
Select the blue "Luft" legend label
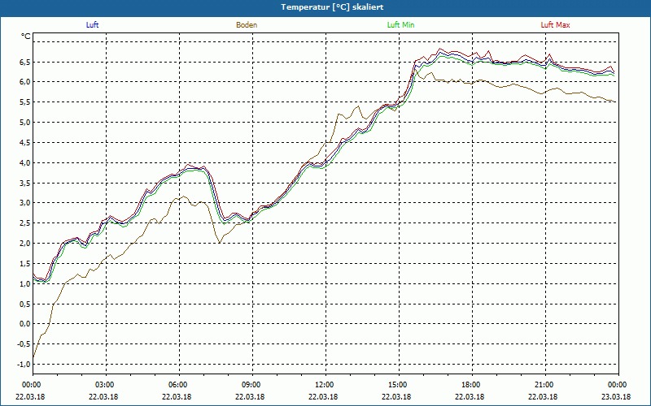coord(92,25)
